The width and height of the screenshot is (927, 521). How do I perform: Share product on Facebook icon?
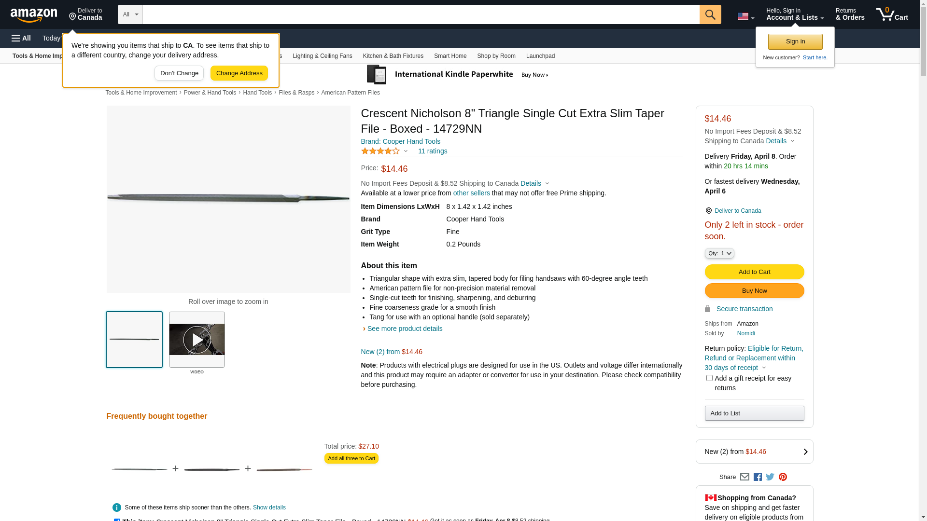coord(758,477)
